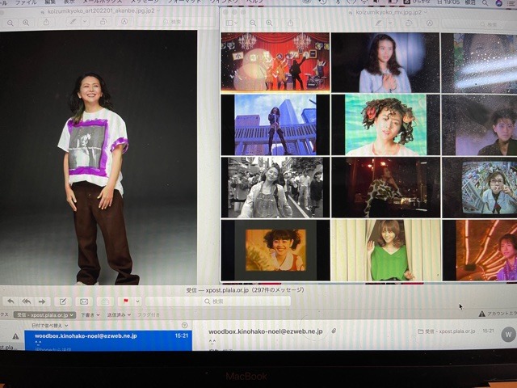Get new mail with envelope icon
517x388 pixels.
pos(84,302)
